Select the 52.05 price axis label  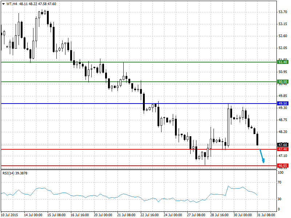click(x=283, y=48)
